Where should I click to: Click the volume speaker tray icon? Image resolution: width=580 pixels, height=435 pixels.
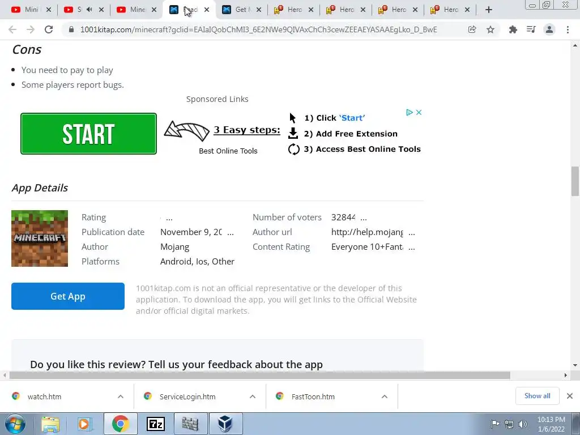pyautogui.click(x=523, y=424)
